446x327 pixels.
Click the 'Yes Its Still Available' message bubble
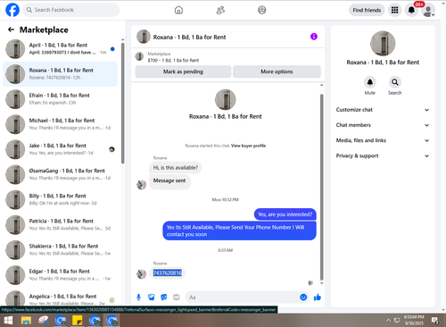click(x=239, y=231)
